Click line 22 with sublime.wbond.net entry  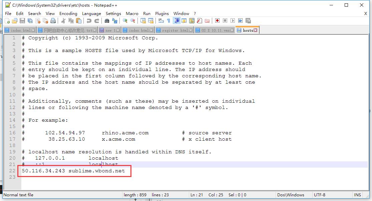[73, 171]
